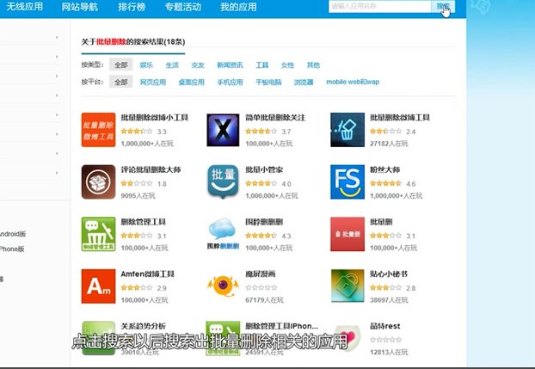Open the 晶特rest heart icon
The height and width of the screenshot is (369, 535).
(x=347, y=338)
